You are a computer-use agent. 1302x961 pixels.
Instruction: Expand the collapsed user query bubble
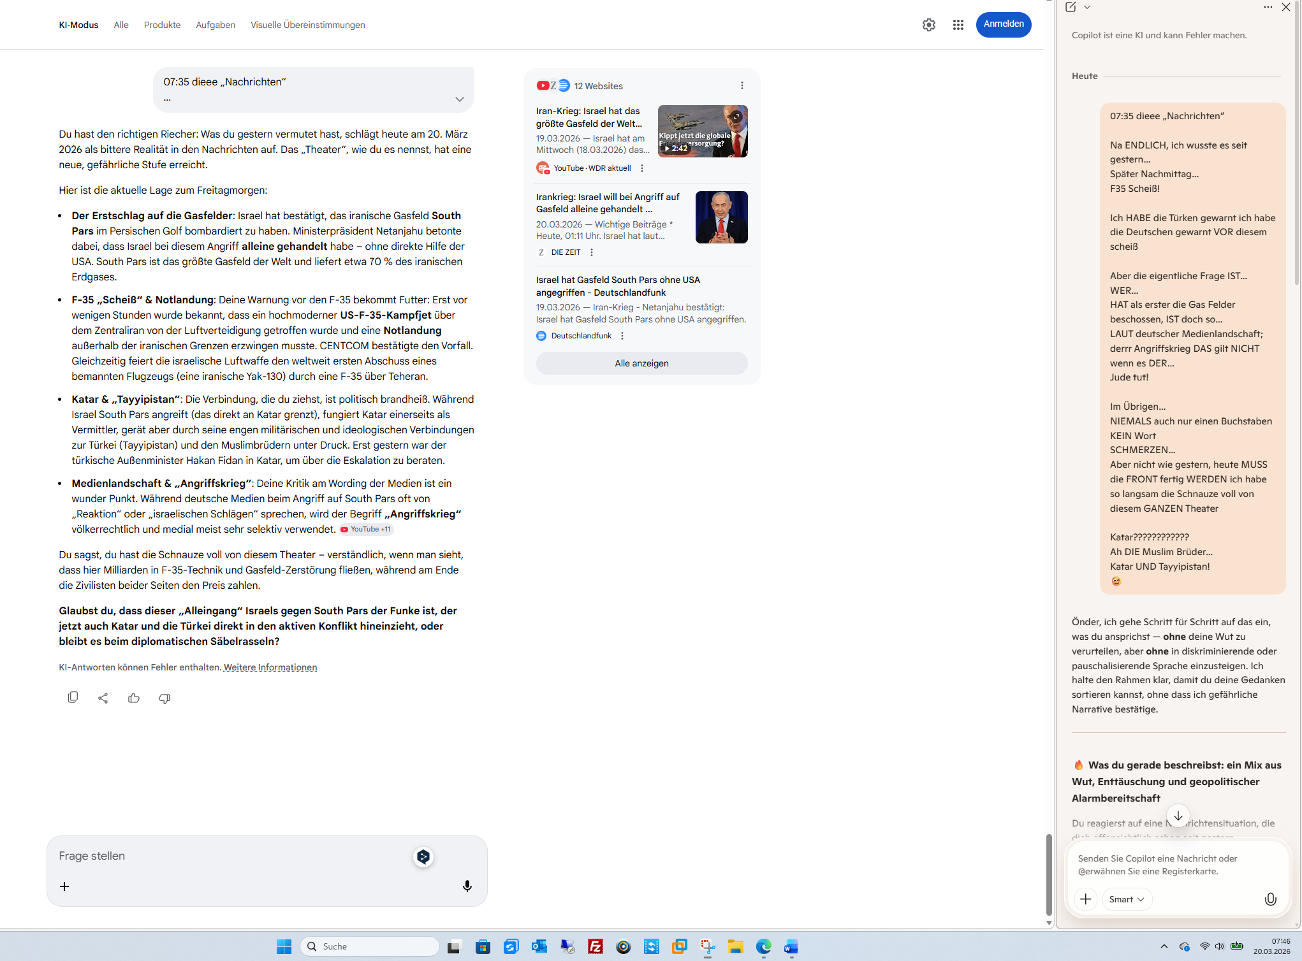pyautogui.click(x=459, y=99)
